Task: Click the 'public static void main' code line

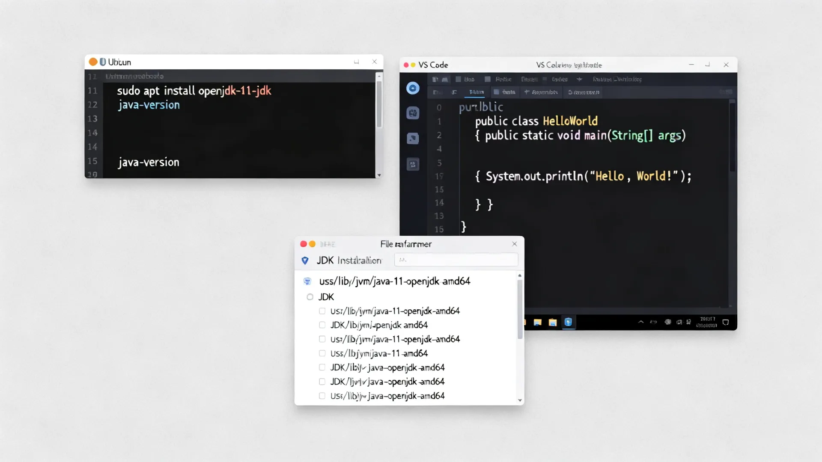Action: [581, 136]
